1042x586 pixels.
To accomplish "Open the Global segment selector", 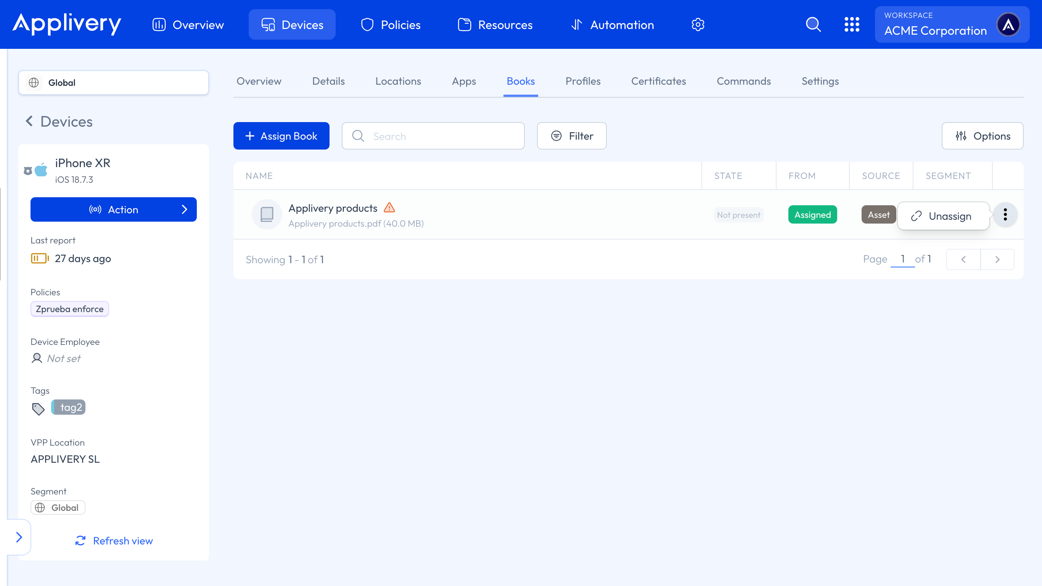I will [113, 82].
